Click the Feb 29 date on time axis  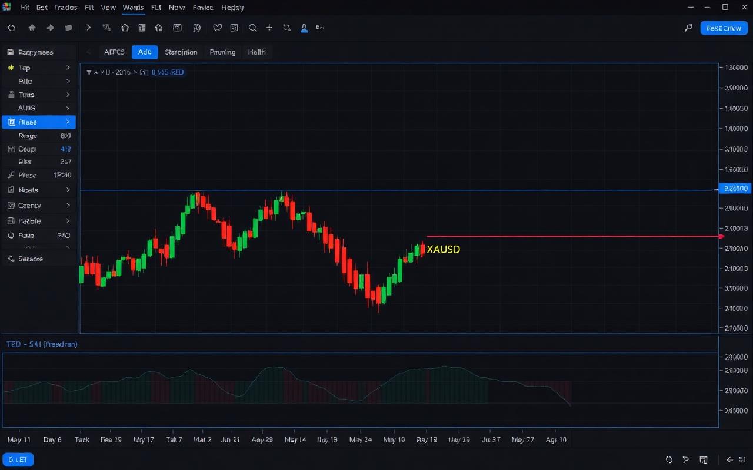[x=111, y=439]
